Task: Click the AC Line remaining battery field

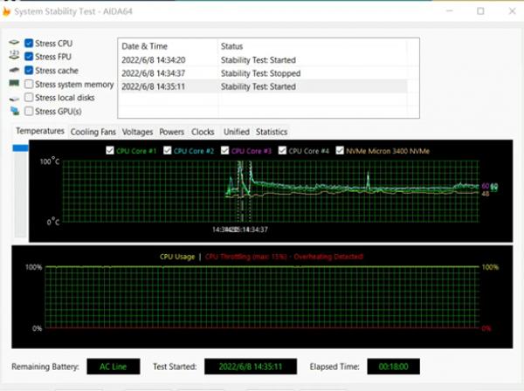Action: tap(114, 367)
